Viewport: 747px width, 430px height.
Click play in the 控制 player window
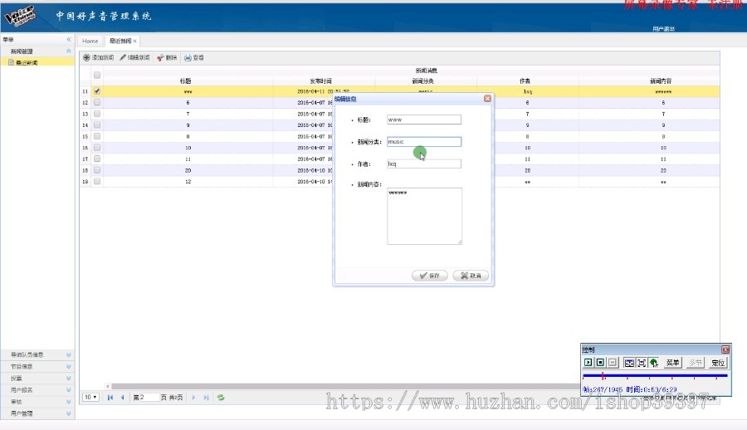pyautogui.click(x=588, y=363)
